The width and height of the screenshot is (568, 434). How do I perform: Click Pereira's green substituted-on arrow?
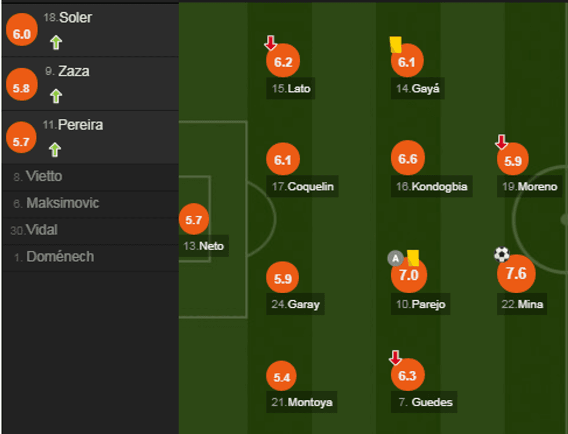pos(55,150)
